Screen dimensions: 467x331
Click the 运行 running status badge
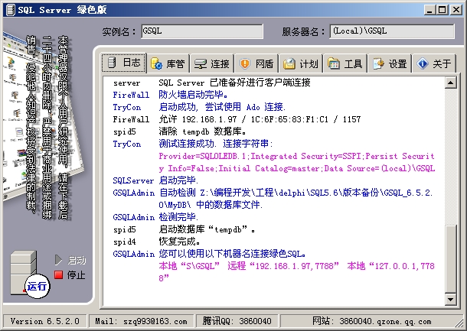point(37,287)
